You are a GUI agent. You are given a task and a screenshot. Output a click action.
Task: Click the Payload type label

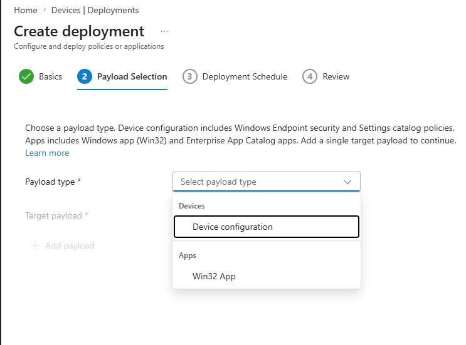click(50, 182)
